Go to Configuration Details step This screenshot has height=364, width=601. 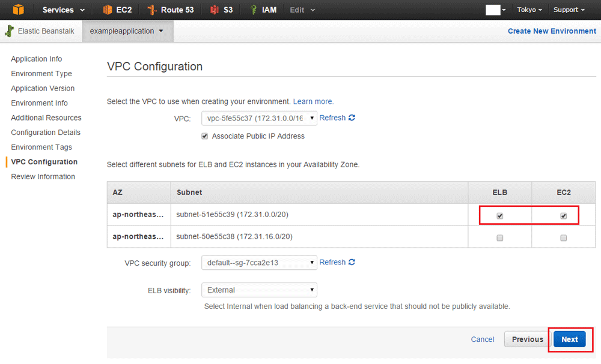[x=46, y=133]
